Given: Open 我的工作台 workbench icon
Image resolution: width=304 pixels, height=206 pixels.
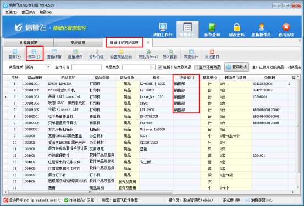Looking at the screenshot, I should (163, 27).
